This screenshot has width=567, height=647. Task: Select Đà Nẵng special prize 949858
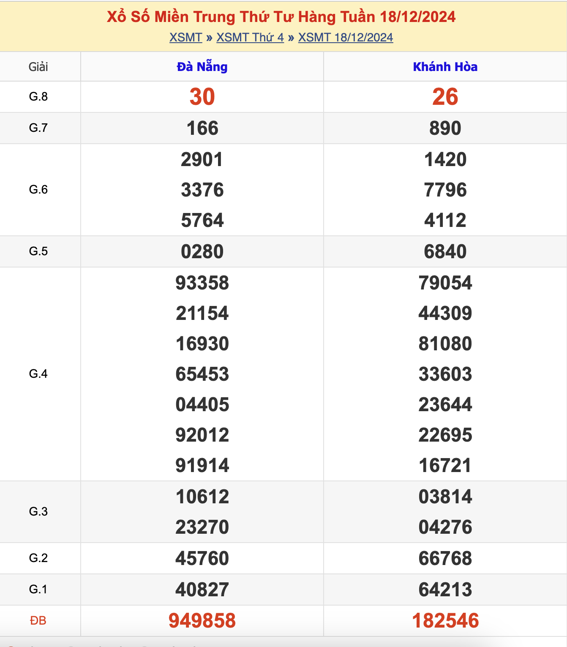click(202, 621)
